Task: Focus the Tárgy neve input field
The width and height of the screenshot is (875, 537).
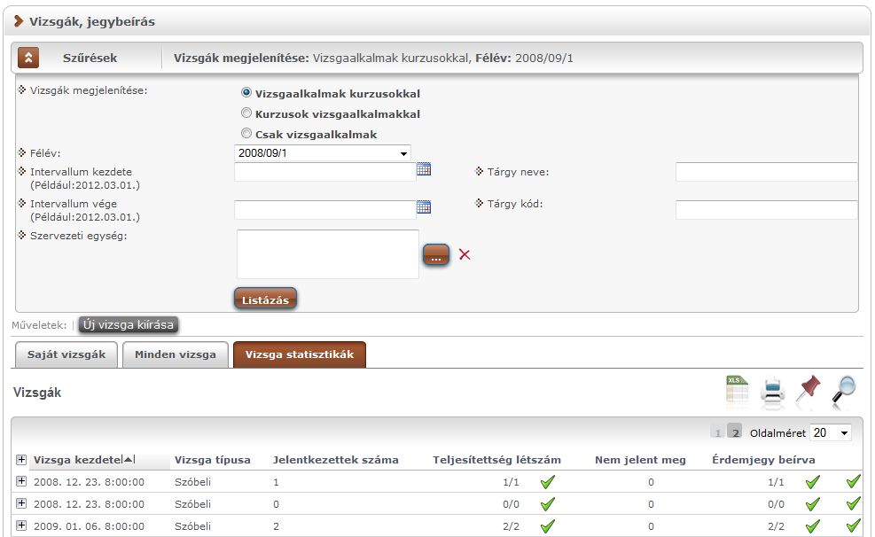Action: [x=766, y=172]
